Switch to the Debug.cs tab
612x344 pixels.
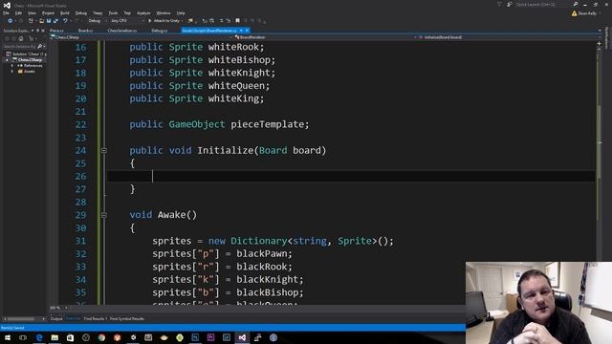tap(160, 31)
